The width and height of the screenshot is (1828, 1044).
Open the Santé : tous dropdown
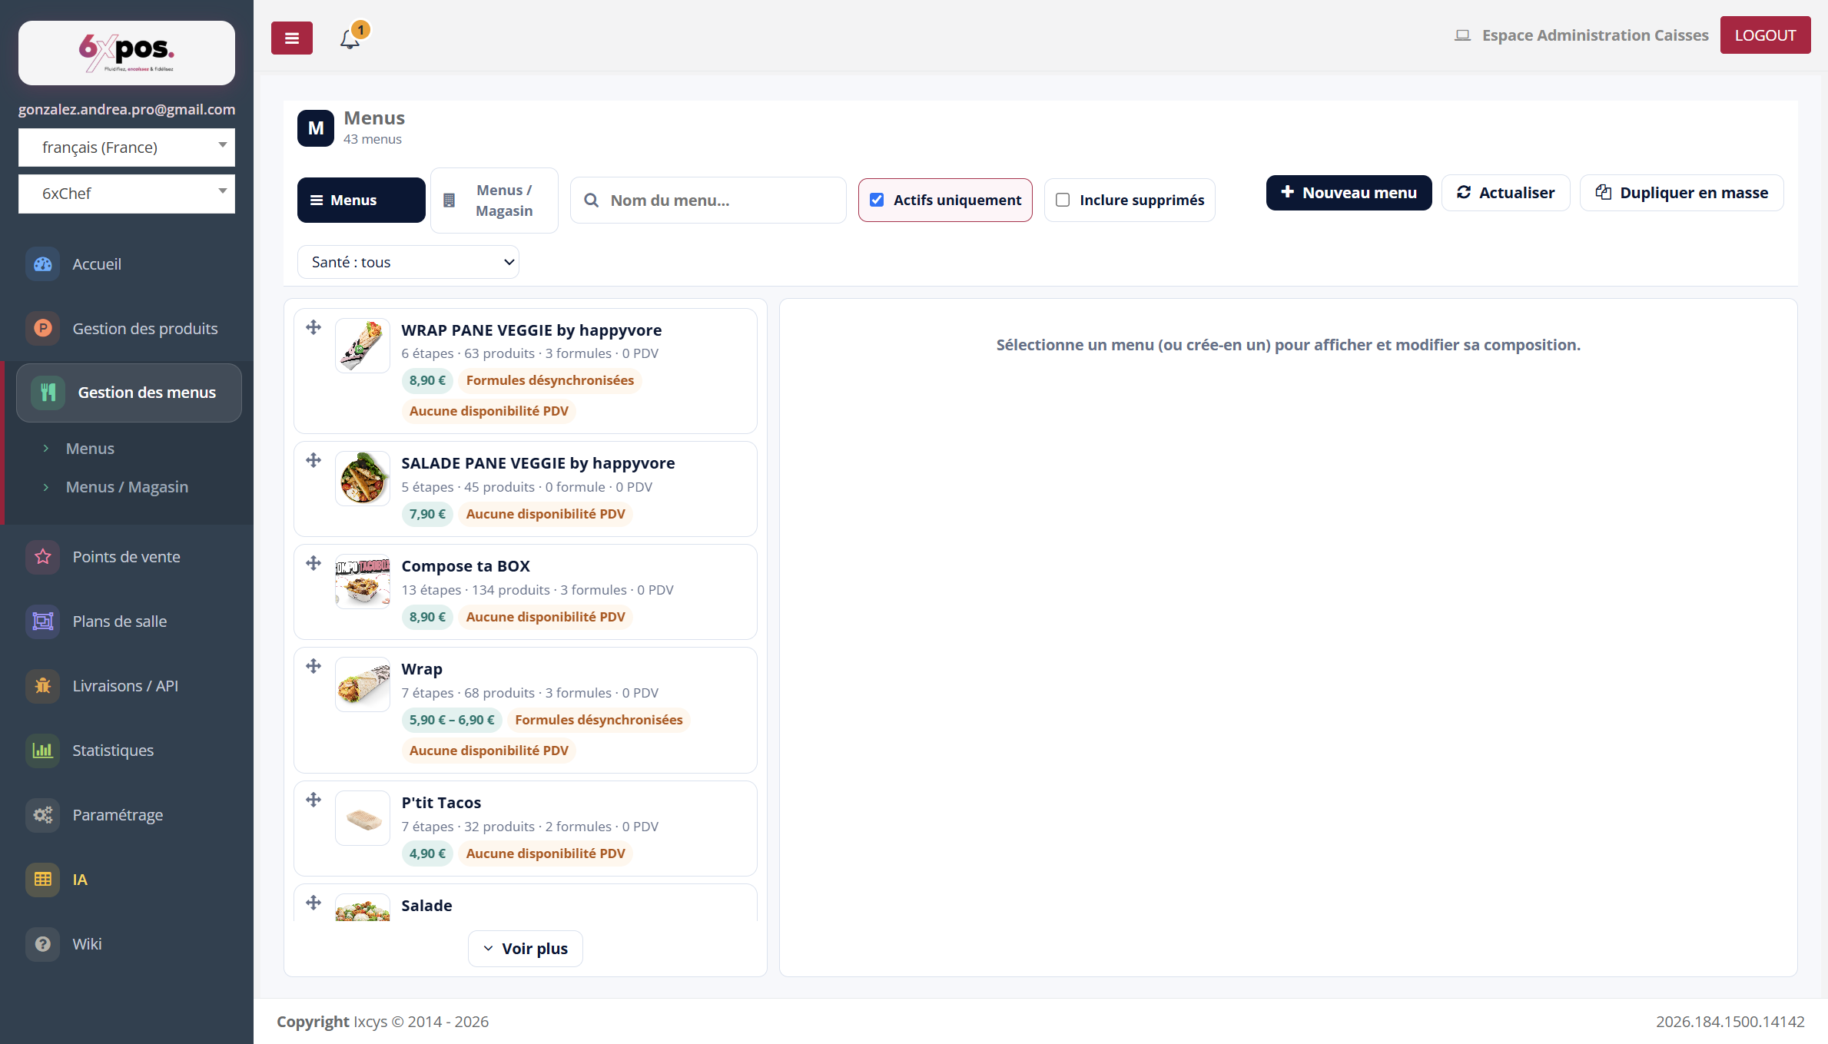[408, 262]
